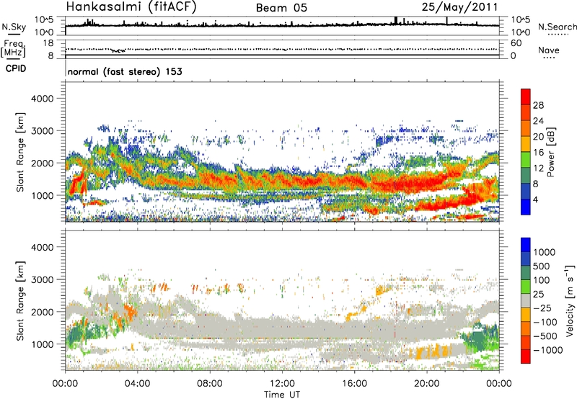Select the orange Velocity segment between -100 and -500
Screen dimensions: 577x399
tap(526, 328)
